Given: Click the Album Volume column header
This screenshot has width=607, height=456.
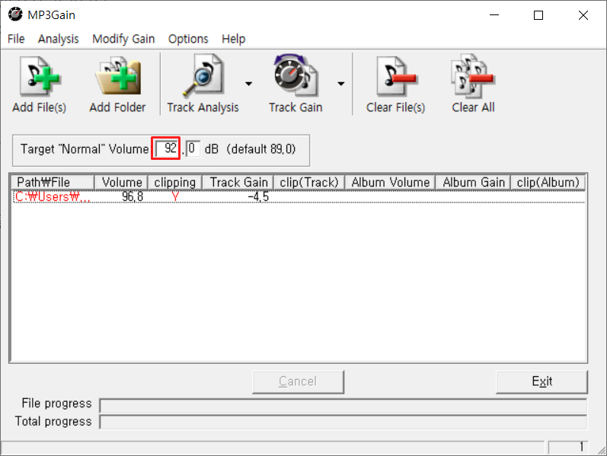Looking at the screenshot, I should click(390, 182).
